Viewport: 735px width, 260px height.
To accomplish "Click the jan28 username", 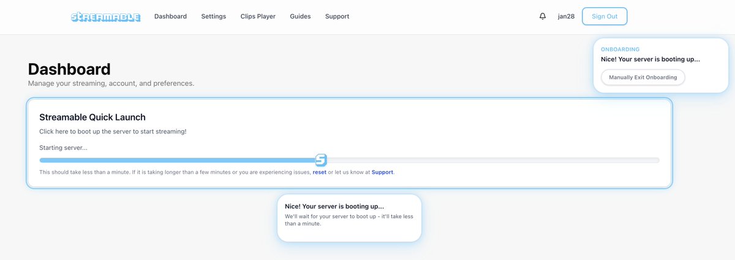I will click(566, 17).
